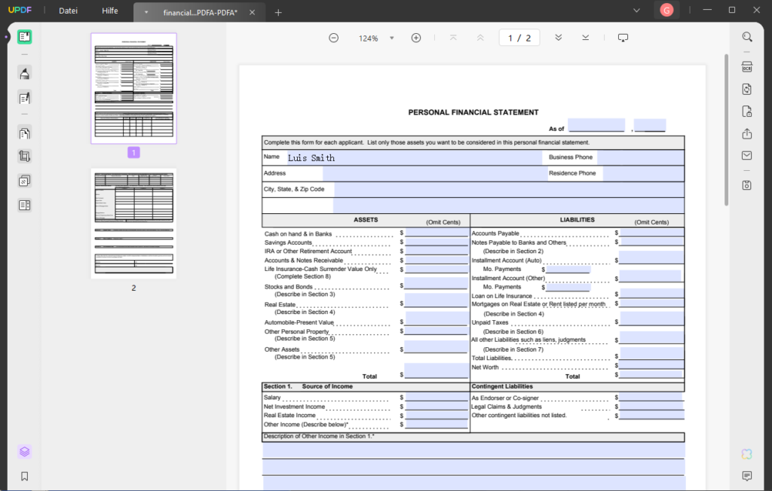Viewport: 772px width, 491px height.
Task: Expand the tab list dropdown arrow
Action: 146,12
